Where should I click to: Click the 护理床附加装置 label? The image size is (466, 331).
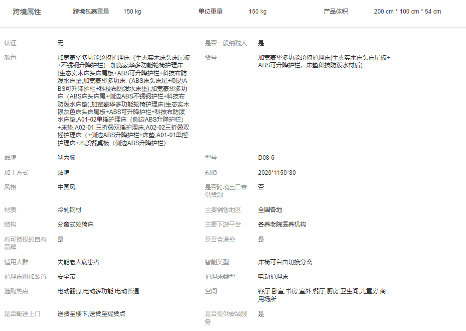coord(25,277)
